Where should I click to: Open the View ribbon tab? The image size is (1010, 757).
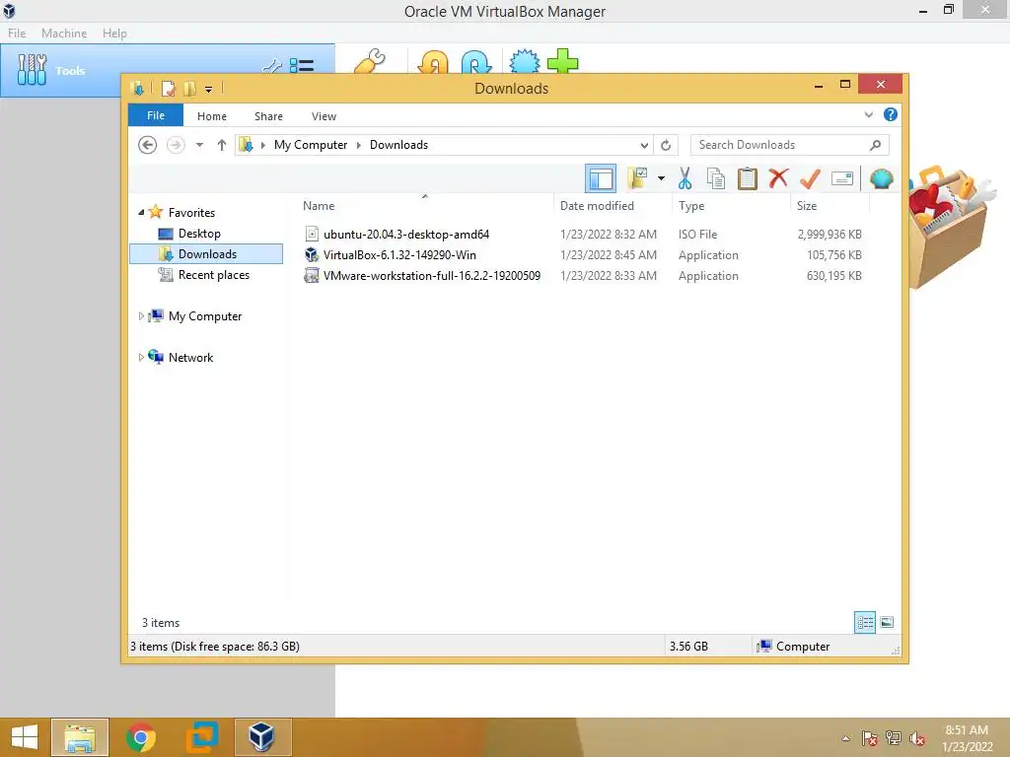click(324, 116)
